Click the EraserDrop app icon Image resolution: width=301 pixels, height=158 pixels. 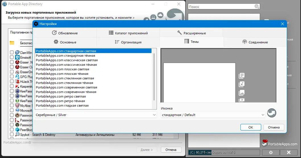[17, 72]
